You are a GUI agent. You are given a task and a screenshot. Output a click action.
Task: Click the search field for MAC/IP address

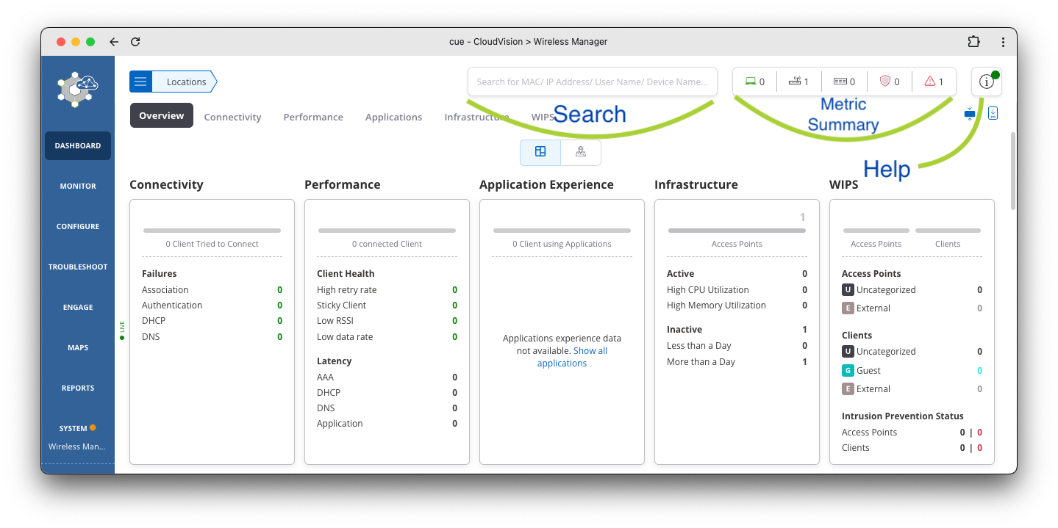pos(592,82)
